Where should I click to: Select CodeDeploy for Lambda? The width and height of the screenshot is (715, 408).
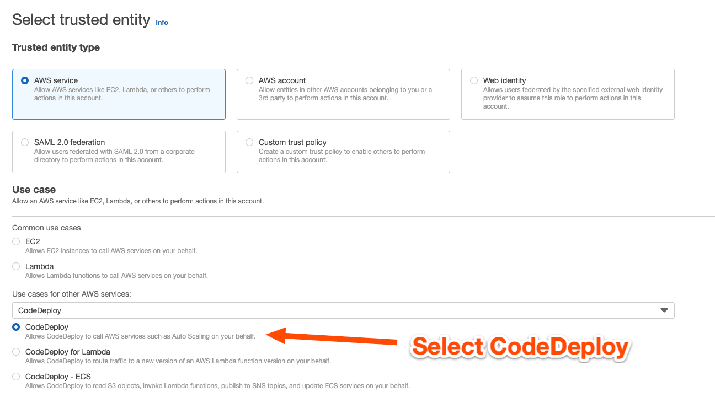pos(15,351)
